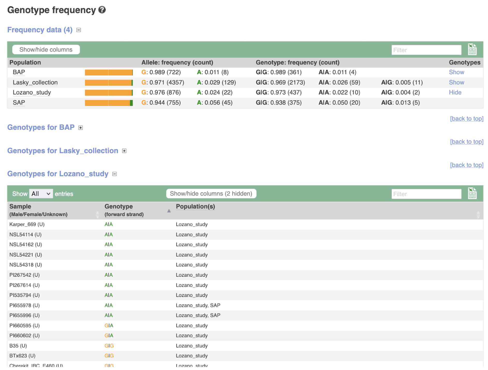Click A|A genotype of Karper_669
Image resolution: width=488 pixels, height=370 pixels.
[108, 224]
